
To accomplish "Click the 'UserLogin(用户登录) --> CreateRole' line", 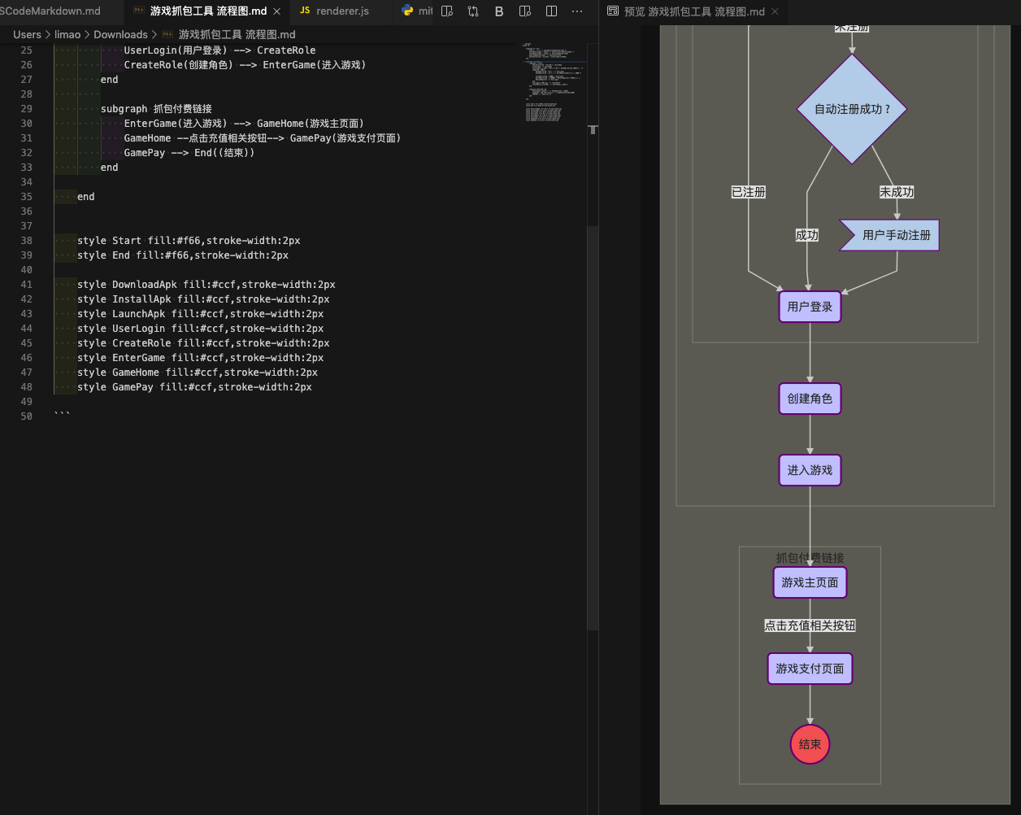I will [219, 50].
